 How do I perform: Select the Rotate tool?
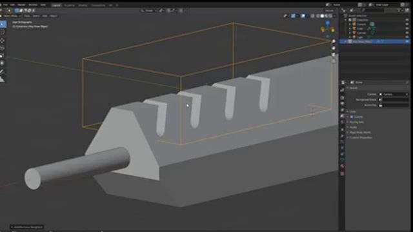tap(3, 48)
